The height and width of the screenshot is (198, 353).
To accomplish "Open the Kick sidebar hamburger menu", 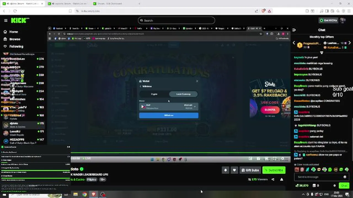I will coord(6,20).
